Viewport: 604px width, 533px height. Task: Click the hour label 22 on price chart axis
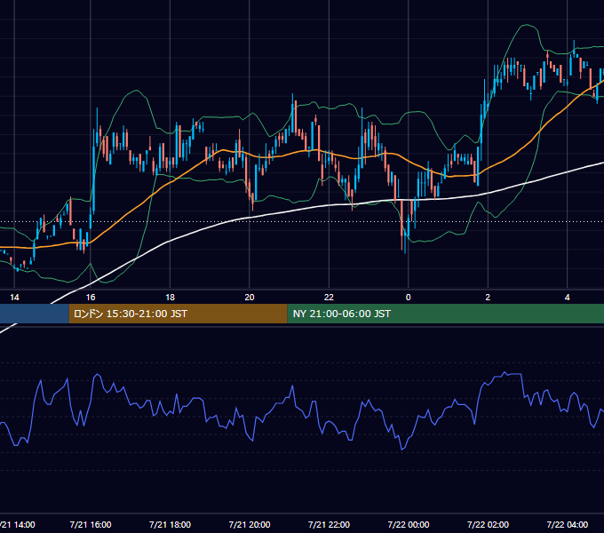(329, 298)
